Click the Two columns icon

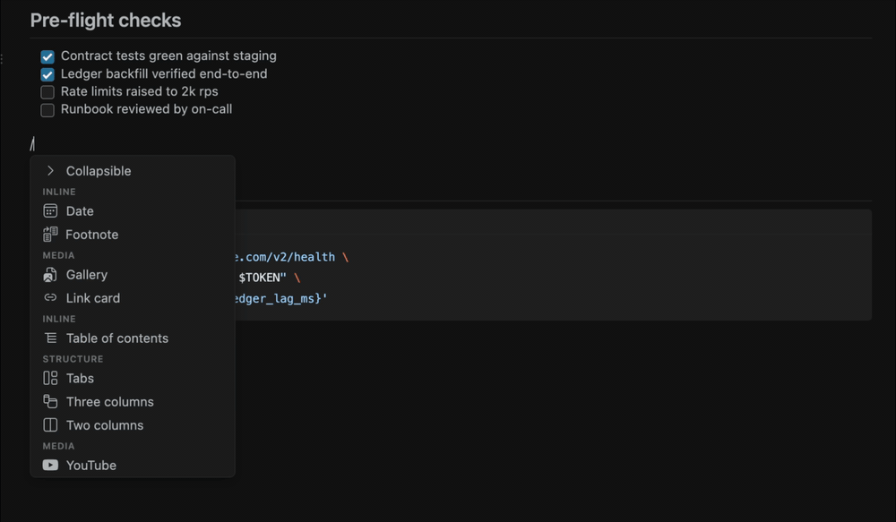click(50, 425)
